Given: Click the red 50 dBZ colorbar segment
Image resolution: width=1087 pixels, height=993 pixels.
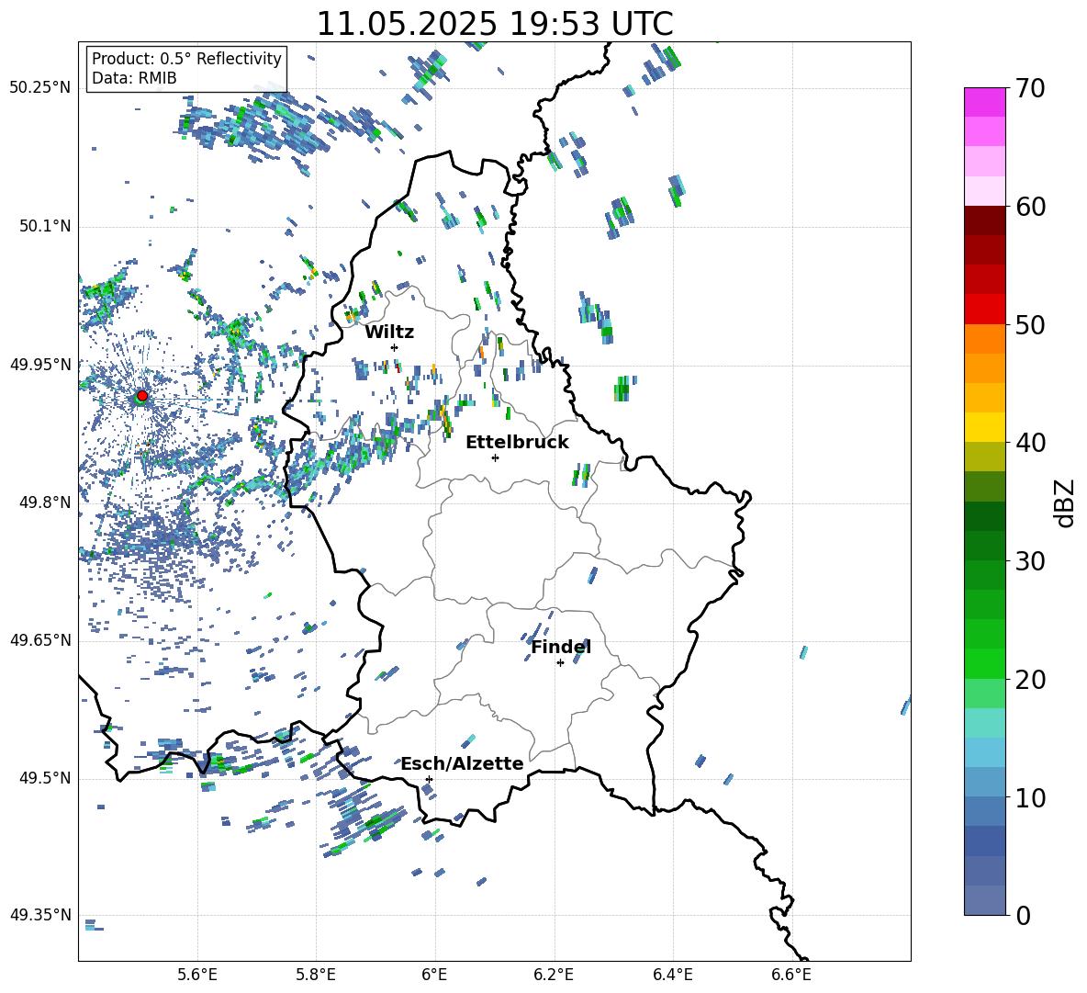Looking at the screenshot, I should (x=984, y=310).
